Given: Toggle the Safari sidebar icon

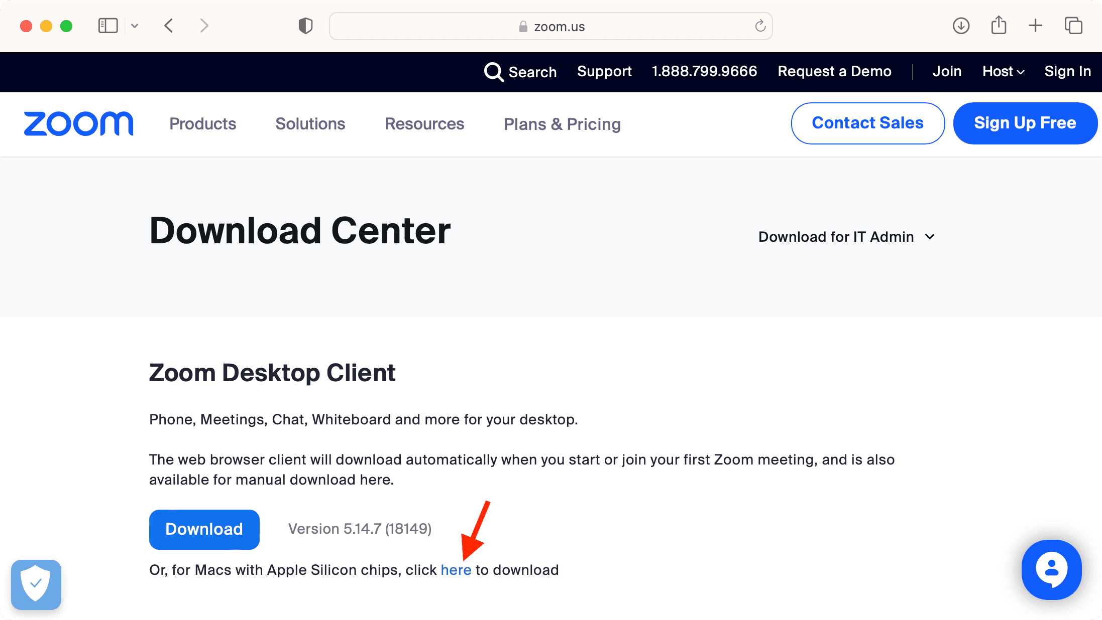Looking at the screenshot, I should tap(107, 26).
